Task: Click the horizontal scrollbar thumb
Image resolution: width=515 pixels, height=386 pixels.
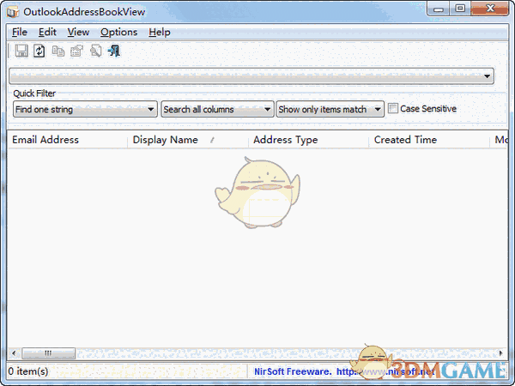Action: coord(48,353)
